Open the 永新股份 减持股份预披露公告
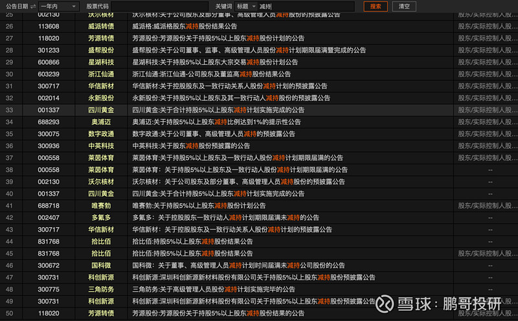 [x=231, y=98]
